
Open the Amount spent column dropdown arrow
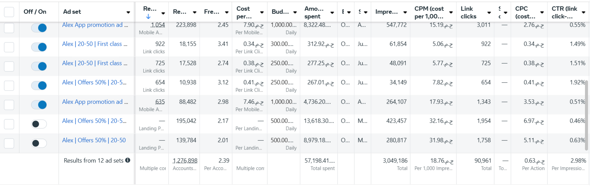tap(332, 13)
